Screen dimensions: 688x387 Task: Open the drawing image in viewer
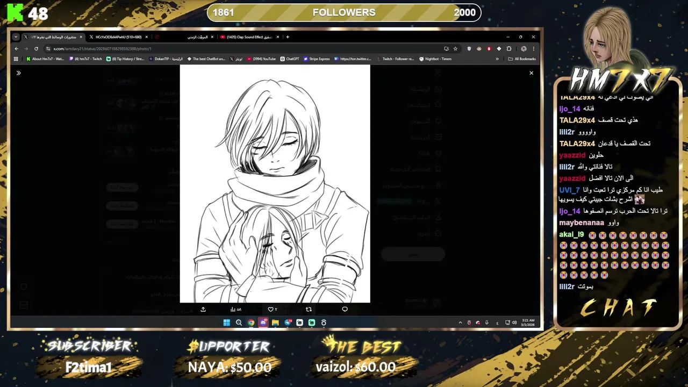tap(275, 184)
